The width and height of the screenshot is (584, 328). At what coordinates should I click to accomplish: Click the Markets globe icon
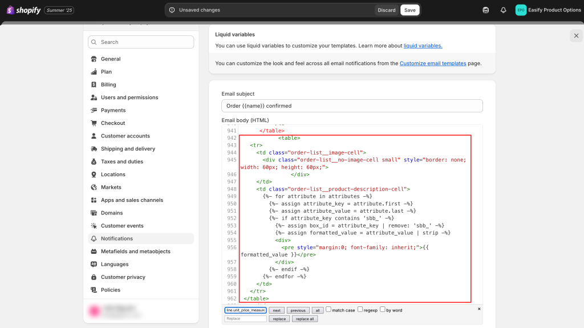tap(94, 188)
